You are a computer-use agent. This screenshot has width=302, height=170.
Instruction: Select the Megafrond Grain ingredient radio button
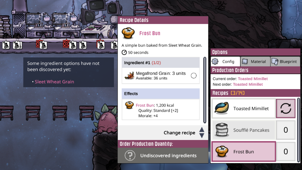coord(194,76)
